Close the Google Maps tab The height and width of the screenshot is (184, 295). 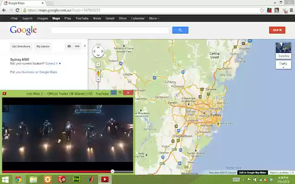(x=43, y=3)
